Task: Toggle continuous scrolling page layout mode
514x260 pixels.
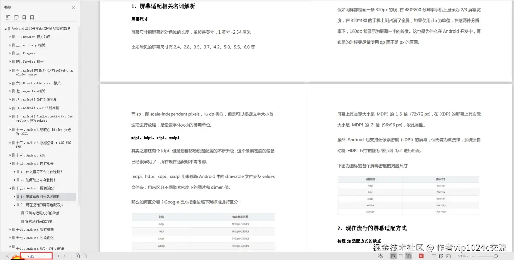Action: (x=394, y=256)
